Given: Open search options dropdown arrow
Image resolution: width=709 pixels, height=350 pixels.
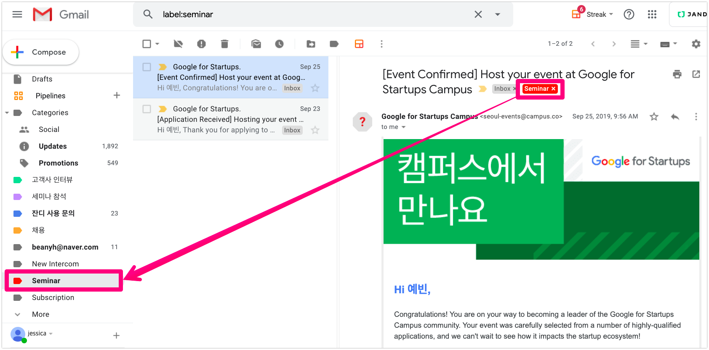Looking at the screenshot, I should point(498,14).
